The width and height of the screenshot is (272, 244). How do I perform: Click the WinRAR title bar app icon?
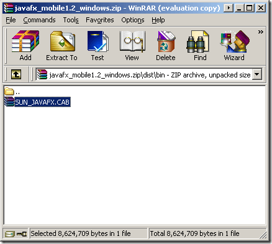(8, 8)
